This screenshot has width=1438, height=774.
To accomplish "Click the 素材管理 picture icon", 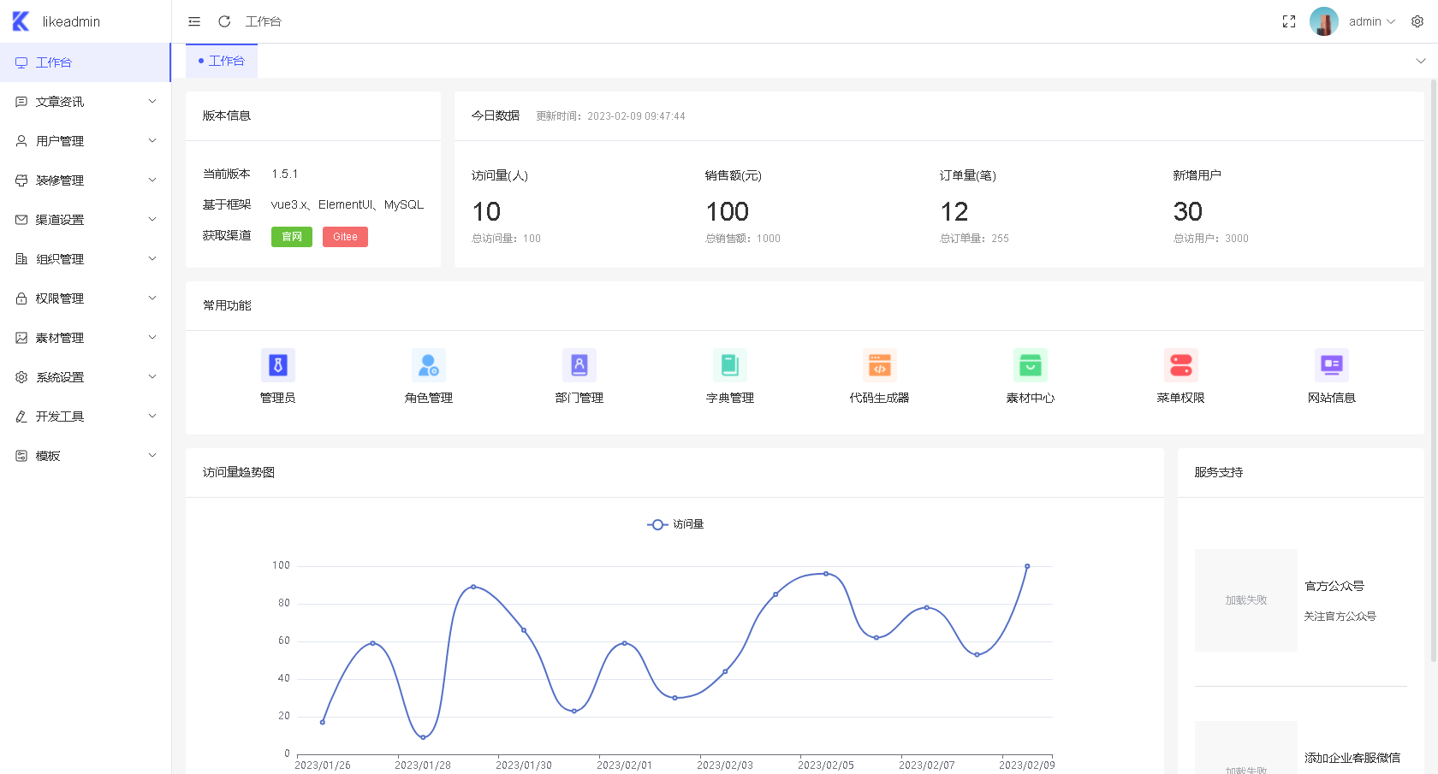I will click(21, 338).
